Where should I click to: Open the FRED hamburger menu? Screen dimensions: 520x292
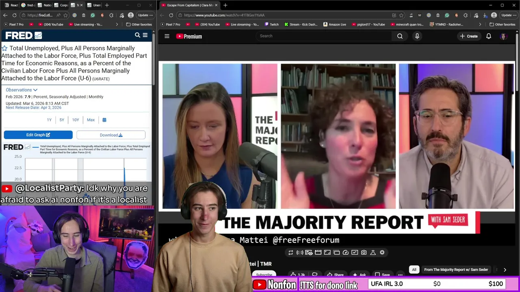(145, 35)
